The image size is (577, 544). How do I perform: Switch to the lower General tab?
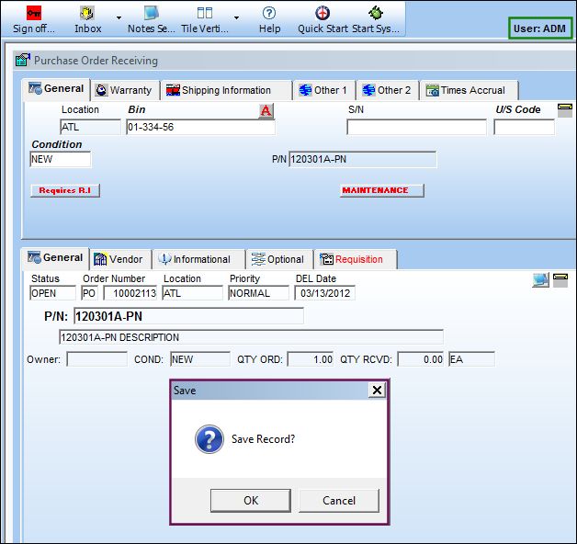tap(55, 258)
